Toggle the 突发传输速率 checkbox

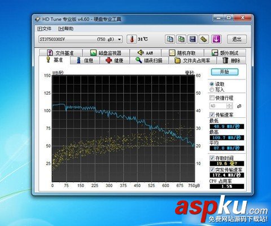coord(212,170)
